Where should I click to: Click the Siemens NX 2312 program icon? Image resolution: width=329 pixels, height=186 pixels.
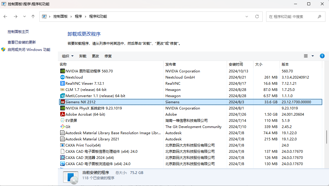(63, 102)
